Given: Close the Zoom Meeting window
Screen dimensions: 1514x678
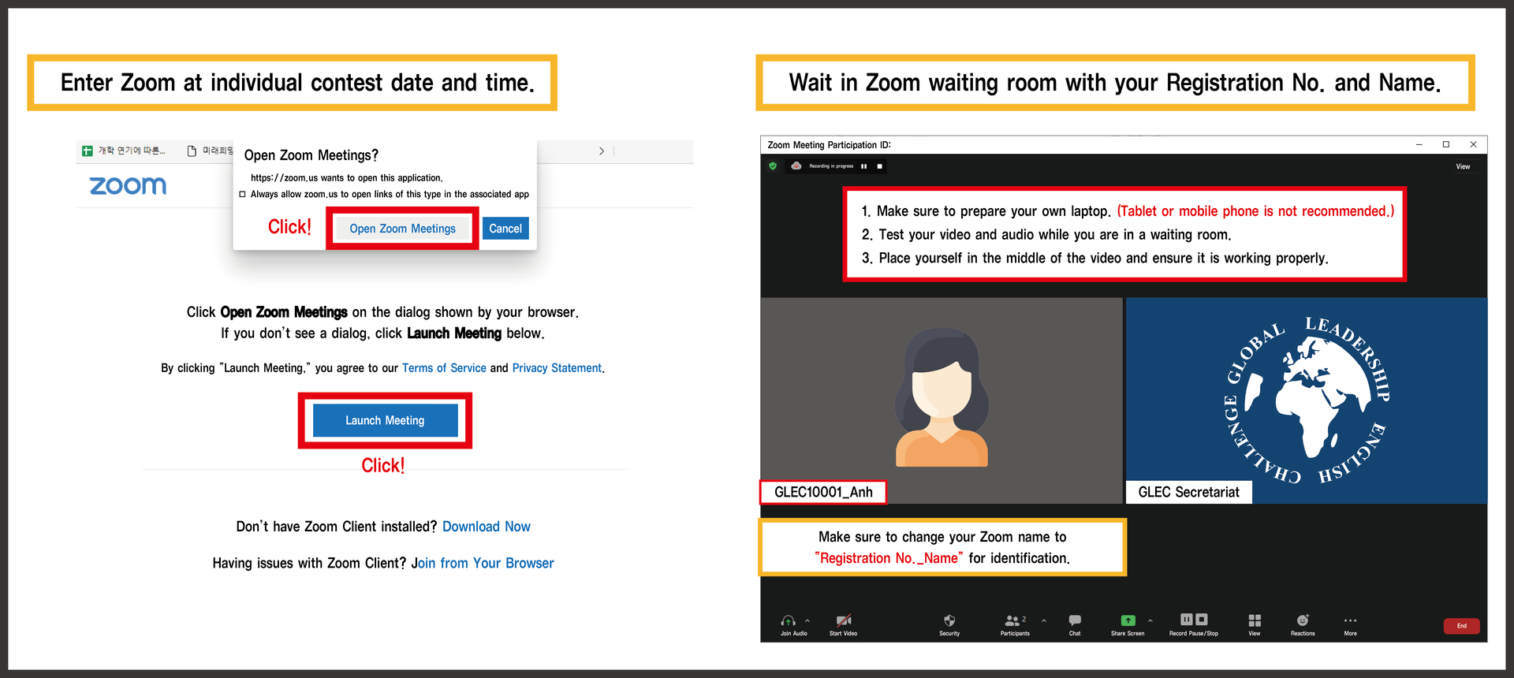Looking at the screenshot, I should (x=1473, y=144).
